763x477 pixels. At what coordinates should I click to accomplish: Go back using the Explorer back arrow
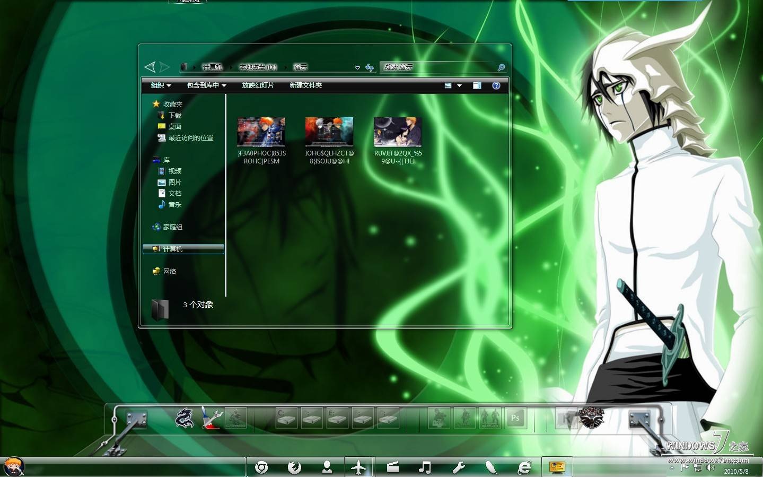coord(150,67)
